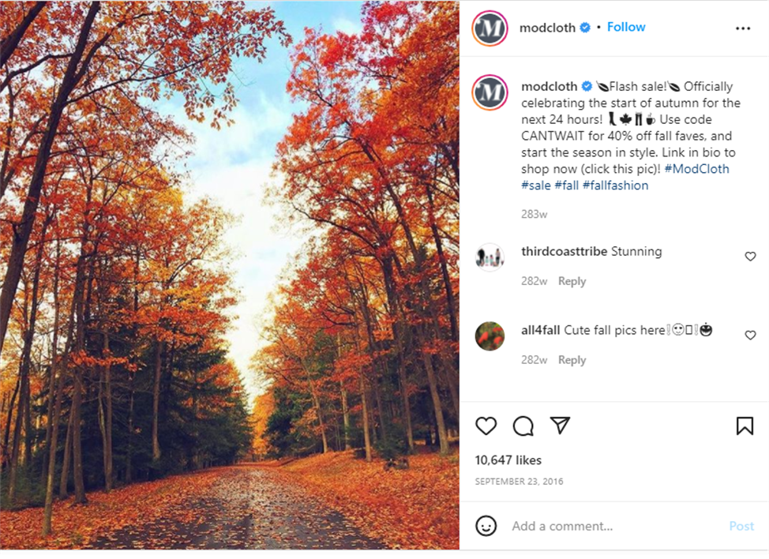Open thirdcoasttribe's profile avatar
The width and height of the screenshot is (769, 559).
point(490,257)
